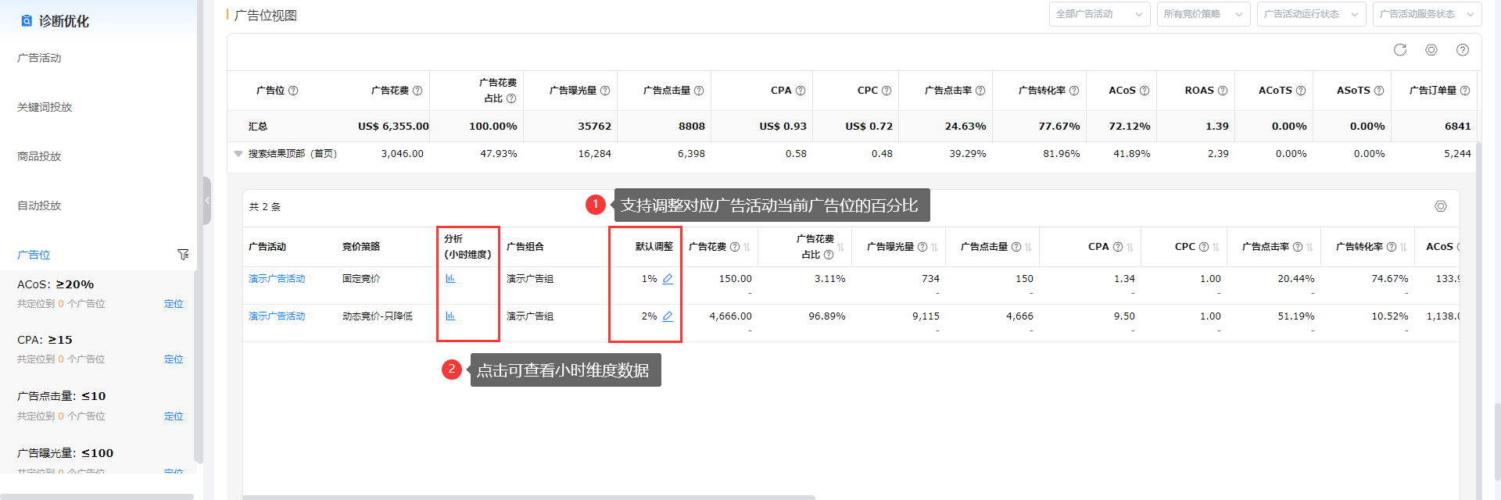The height and width of the screenshot is (500, 1501).
Task: Edit the 1% default adjustment
Action: (x=668, y=279)
